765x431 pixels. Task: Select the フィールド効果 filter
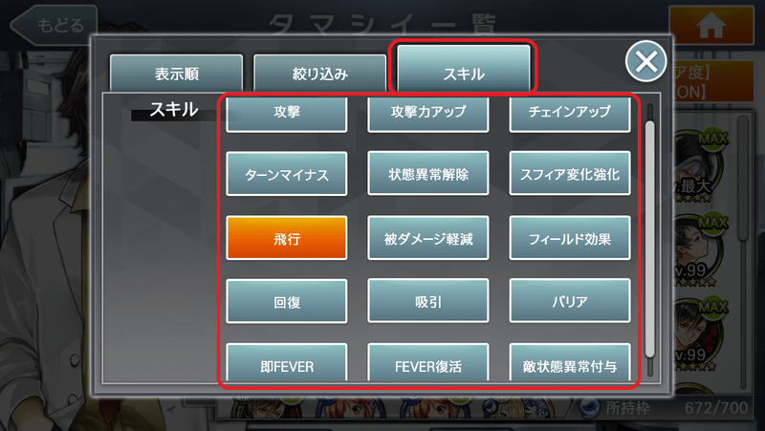point(569,238)
